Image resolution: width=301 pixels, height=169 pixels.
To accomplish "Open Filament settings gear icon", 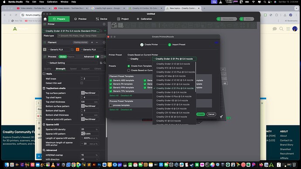I will [x=104, y=42].
